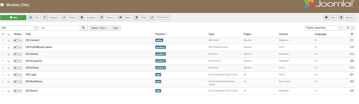Click the Unpublish toolbar button
The height and width of the screenshot is (104, 359).
click(x=88, y=17)
